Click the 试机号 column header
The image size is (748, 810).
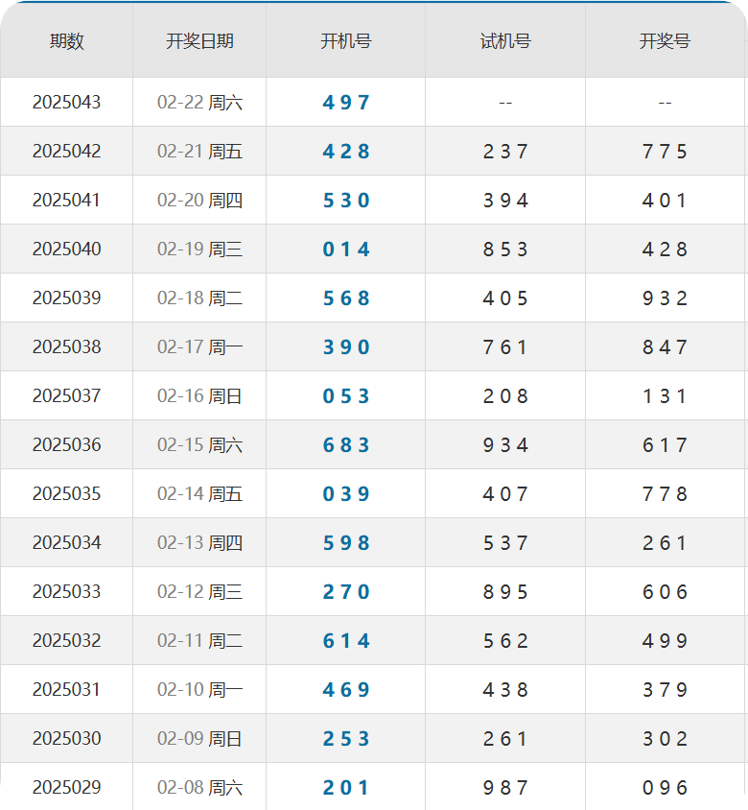505,41
